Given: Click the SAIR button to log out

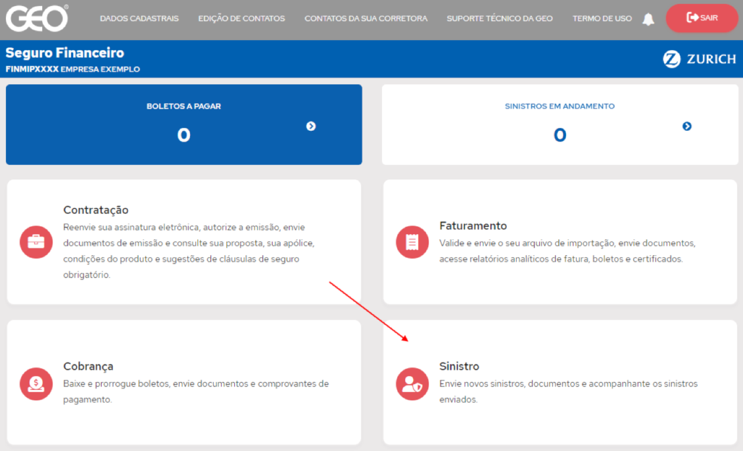Looking at the screenshot, I should 702,18.
